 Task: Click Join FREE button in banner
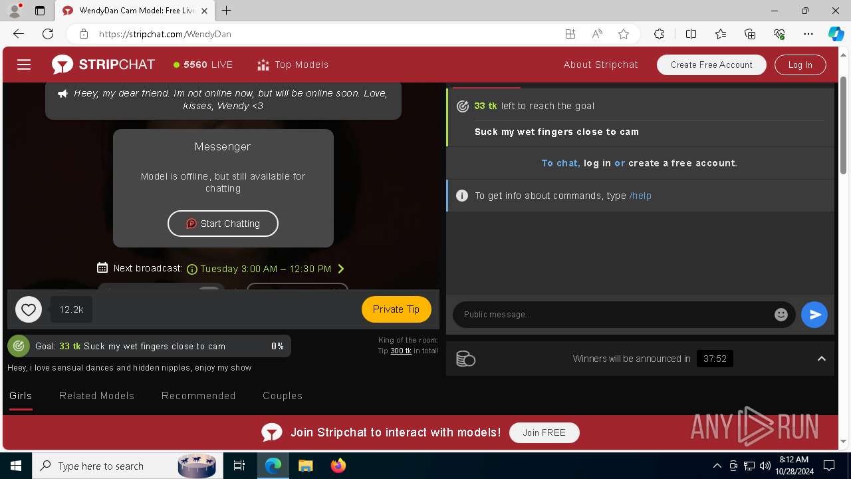point(545,432)
